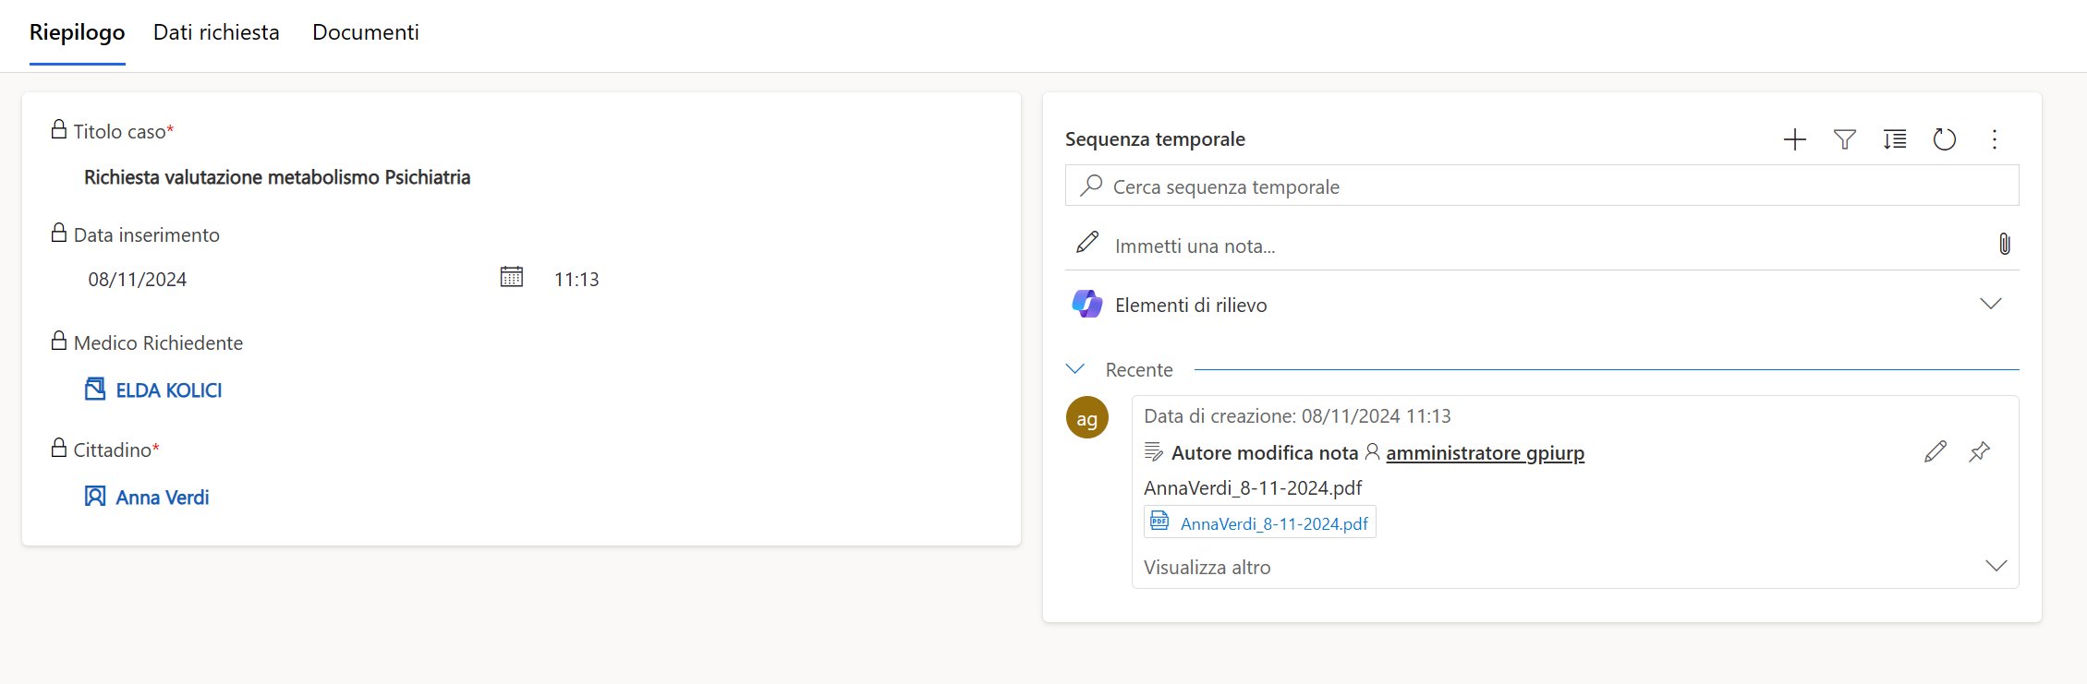Open the timeline filter funnel icon
Screen dimensions: 2087x684
point(1845,139)
